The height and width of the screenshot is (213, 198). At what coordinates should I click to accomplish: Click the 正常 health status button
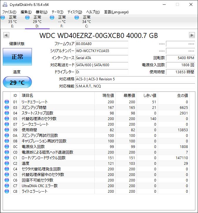click(17, 57)
